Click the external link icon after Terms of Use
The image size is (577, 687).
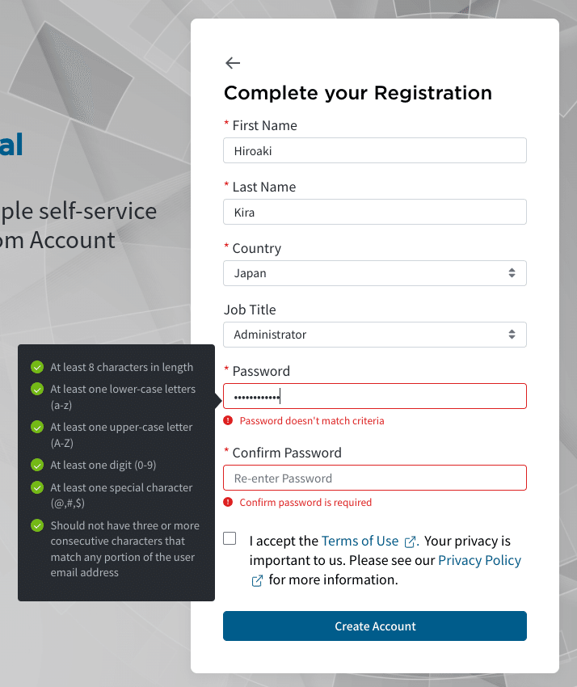pyautogui.click(x=410, y=542)
